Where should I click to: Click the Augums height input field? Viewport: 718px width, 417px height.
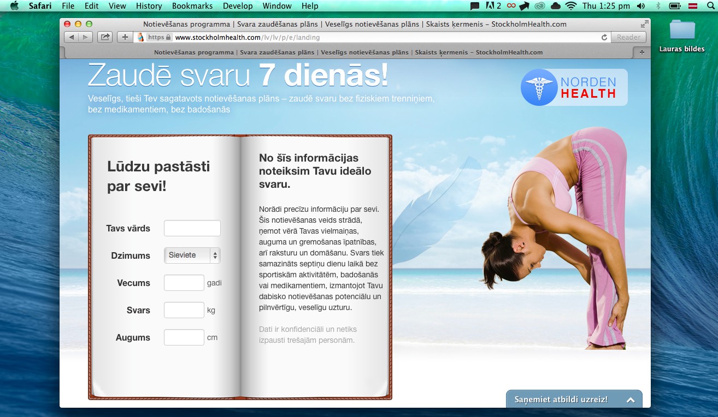click(184, 337)
